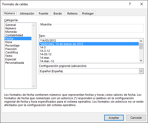This screenshot has width=148, height=123.
Task: Click Tipo list scroll up arrow
Action: (x=141, y=41)
